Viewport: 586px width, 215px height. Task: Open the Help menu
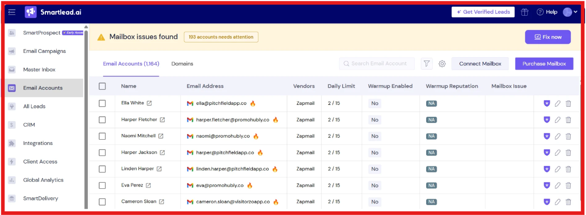547,12
